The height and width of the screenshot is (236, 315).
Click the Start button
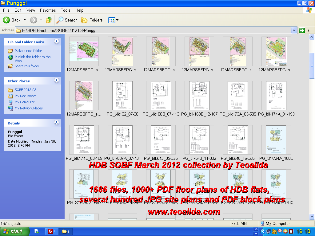click(x=14, y=231)
